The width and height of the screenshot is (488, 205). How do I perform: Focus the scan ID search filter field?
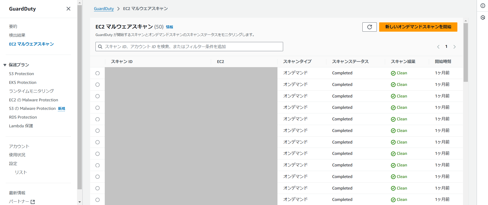189,47
